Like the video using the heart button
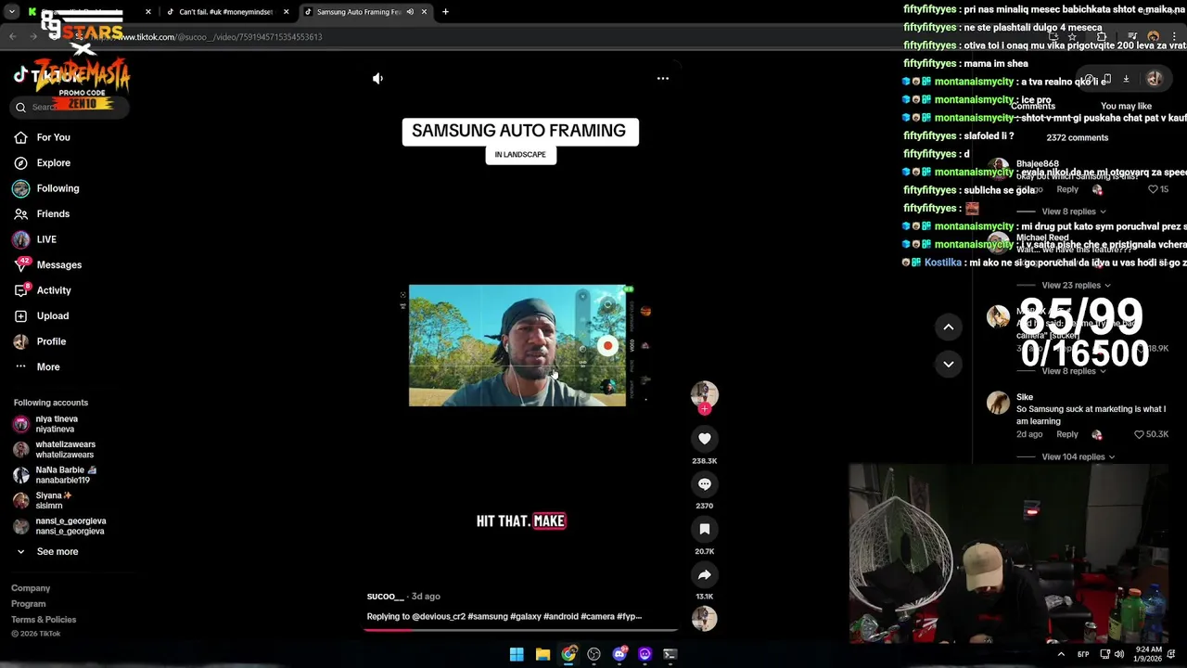 coord(705,439)
